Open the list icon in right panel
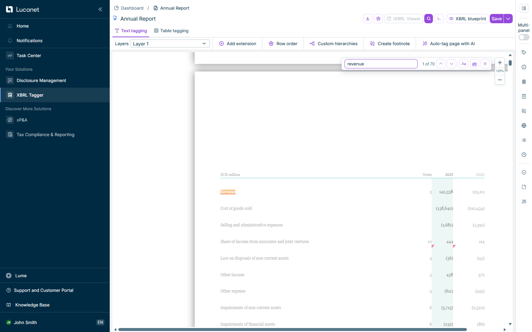 524,140
